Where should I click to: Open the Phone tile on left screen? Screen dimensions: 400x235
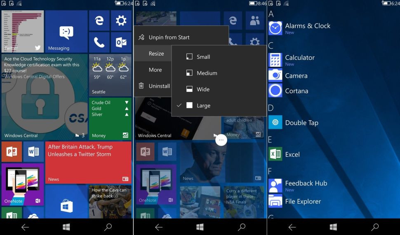[99, 42]
